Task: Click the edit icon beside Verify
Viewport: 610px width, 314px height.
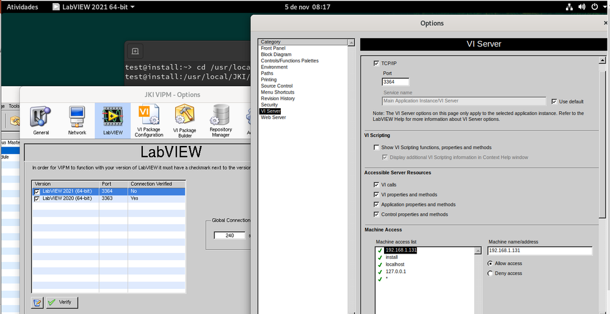Action: (x=38, y=302)
